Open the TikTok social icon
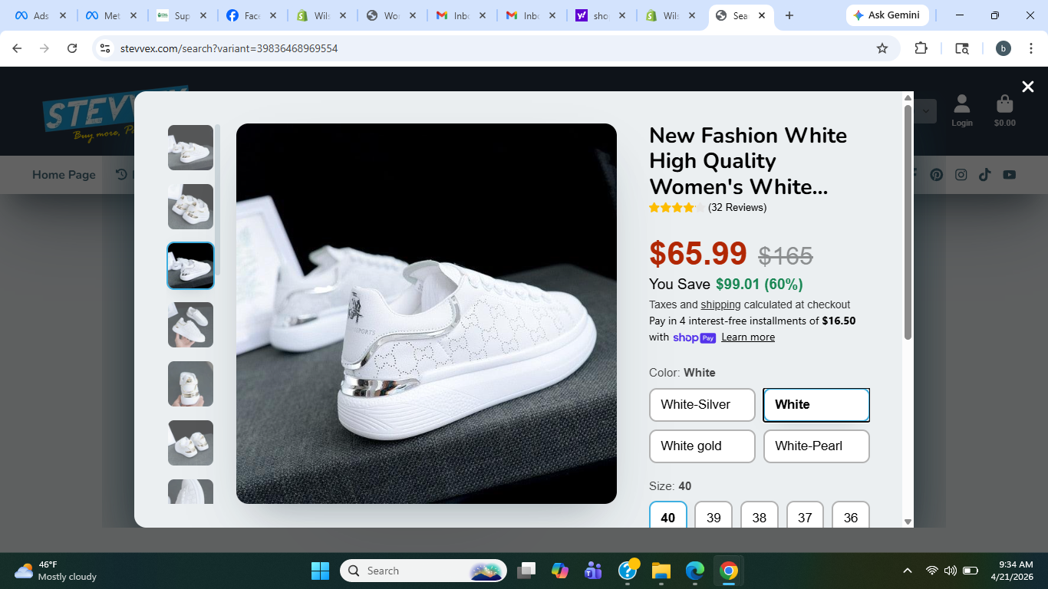 (x=984, y=175)
